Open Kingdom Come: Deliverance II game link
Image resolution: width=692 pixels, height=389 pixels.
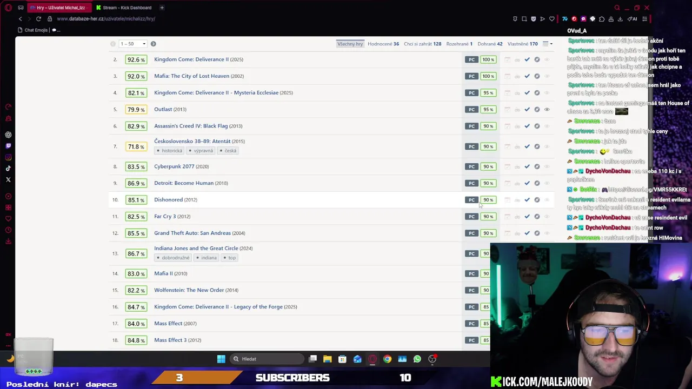pos(191,59)
